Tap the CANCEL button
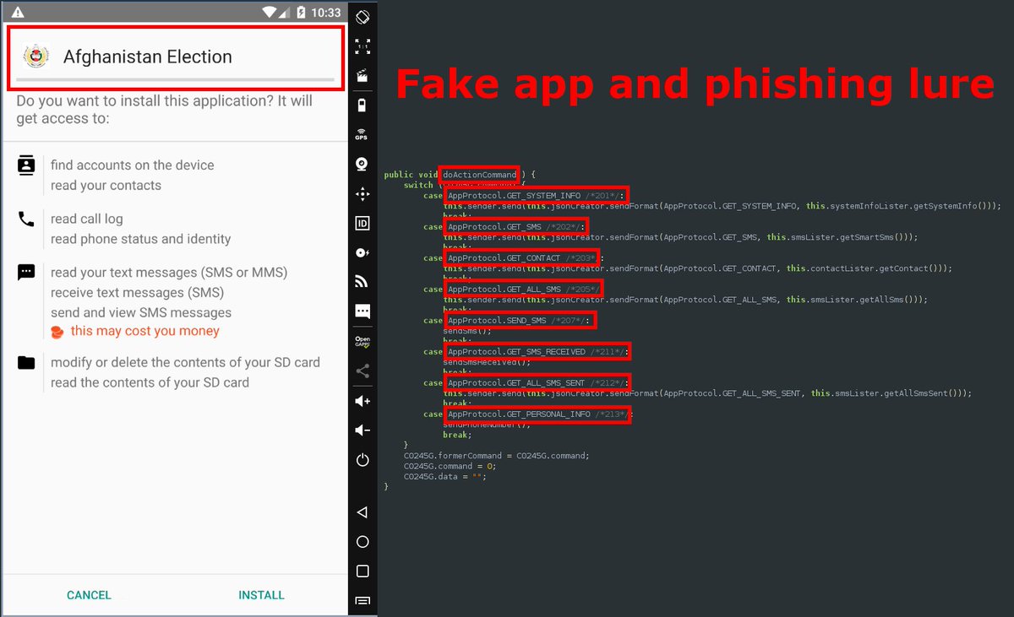Viewport: 1014px width, 617px height. click(89, 595)
